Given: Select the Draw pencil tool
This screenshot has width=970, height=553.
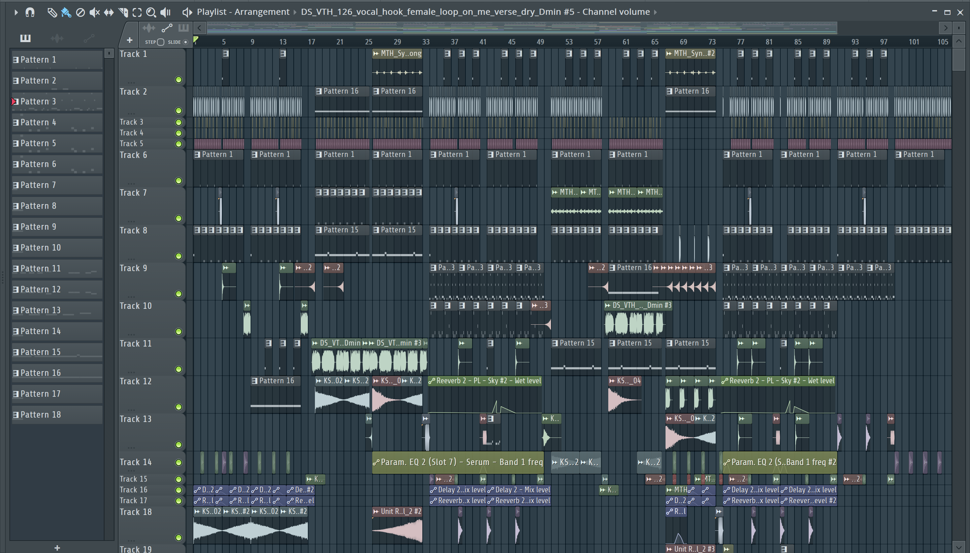Looking at the screenshot, I should 52,12.
